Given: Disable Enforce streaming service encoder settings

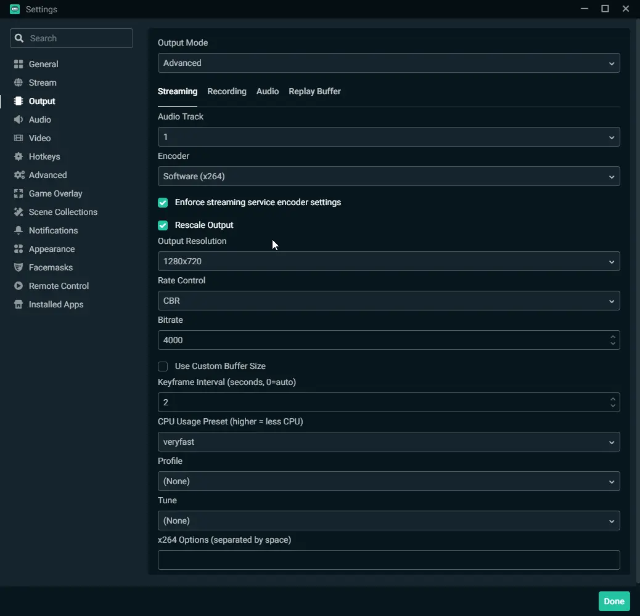Looking at the screenshot, I should pos(163,202).
